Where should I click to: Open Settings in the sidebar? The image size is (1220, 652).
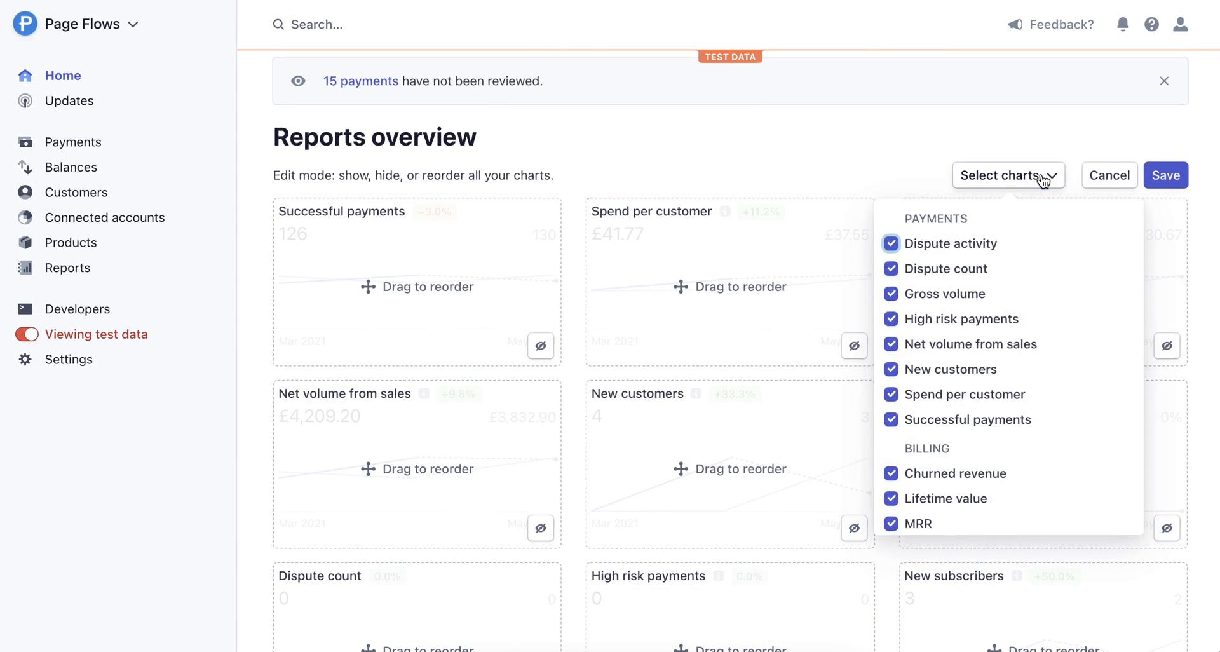69,360
